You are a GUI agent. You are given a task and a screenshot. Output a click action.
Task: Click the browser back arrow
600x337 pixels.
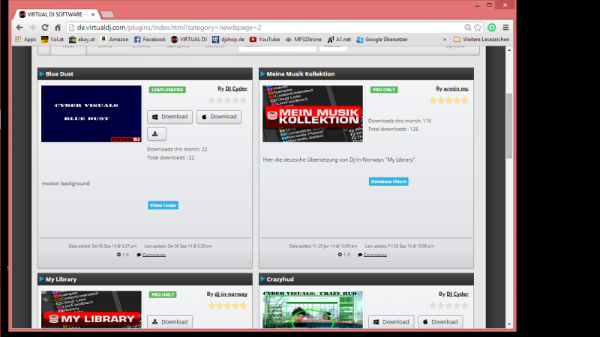click(19, 28)
